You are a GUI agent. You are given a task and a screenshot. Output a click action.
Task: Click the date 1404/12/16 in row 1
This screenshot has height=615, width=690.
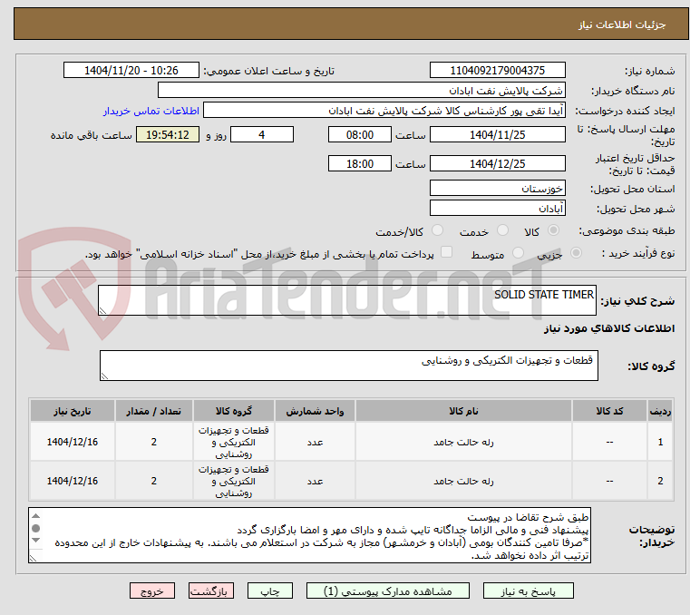click(73, 442)
